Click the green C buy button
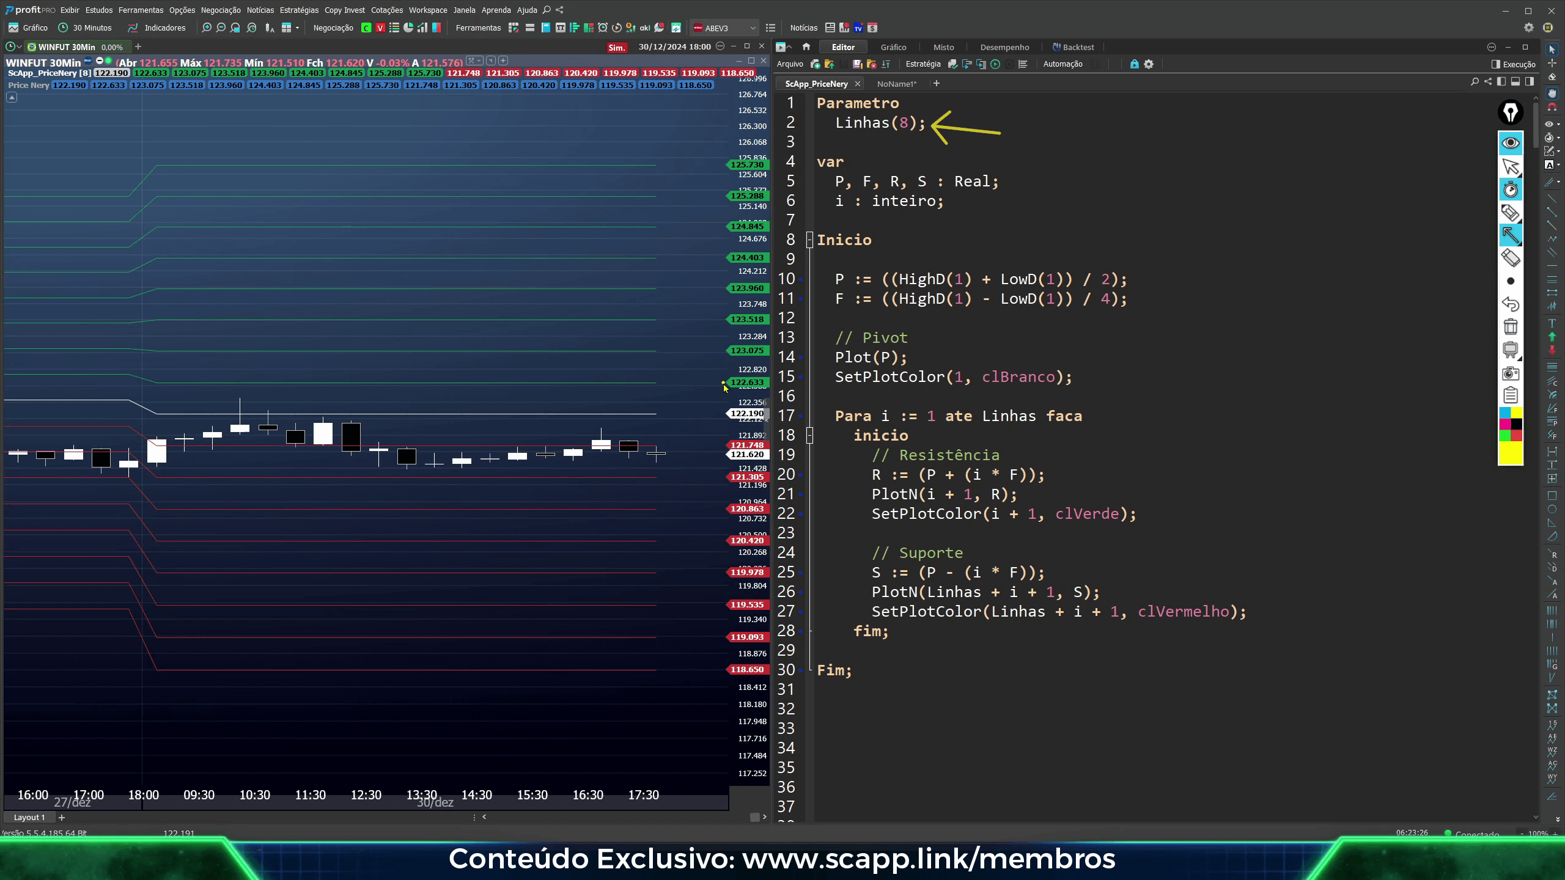Viewport: 1565px width, 880px height. (x=366, y=28)
